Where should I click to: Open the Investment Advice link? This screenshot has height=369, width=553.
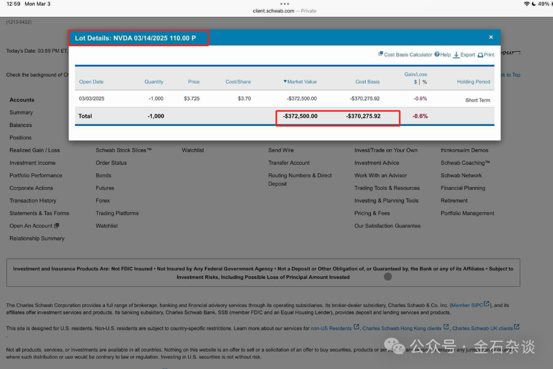click(x=377, y=163)
